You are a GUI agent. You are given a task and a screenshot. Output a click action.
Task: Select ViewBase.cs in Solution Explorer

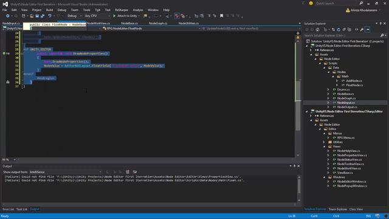tap(345, 173)
